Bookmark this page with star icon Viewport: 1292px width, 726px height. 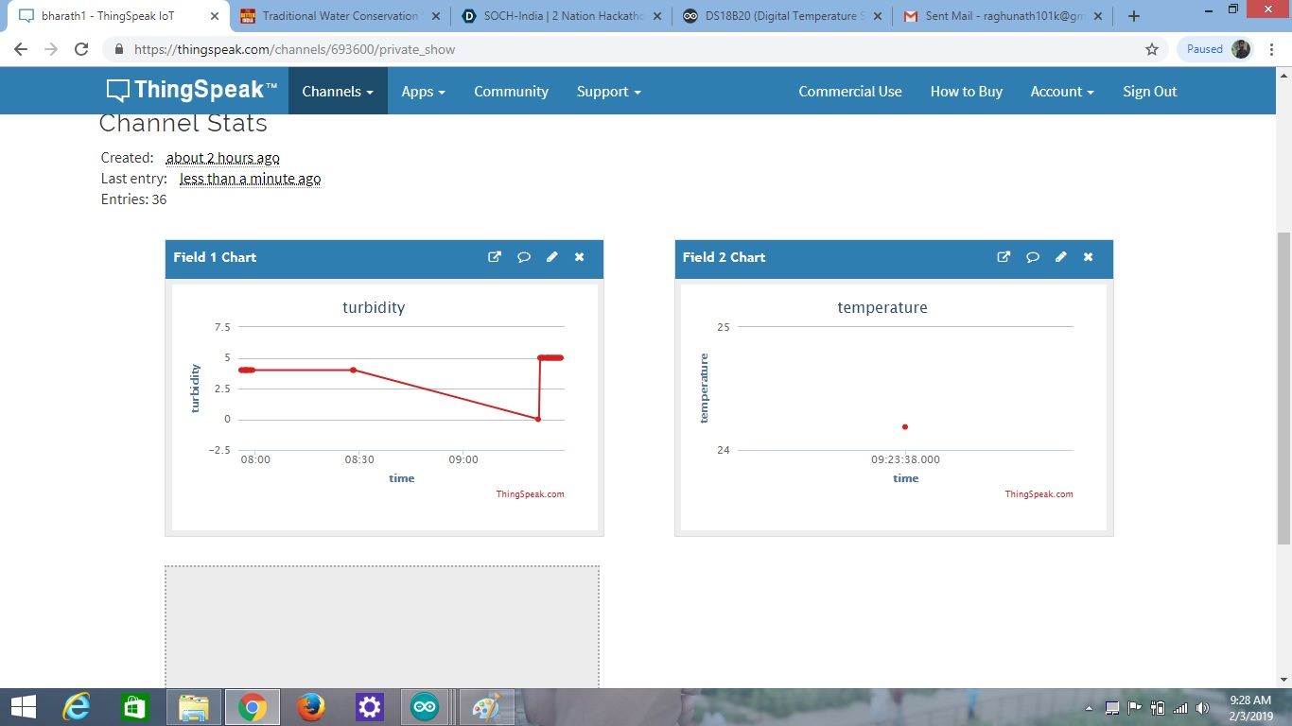(x=1152, y=49)
